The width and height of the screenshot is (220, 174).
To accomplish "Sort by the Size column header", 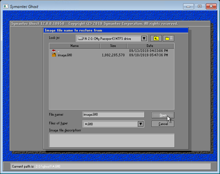I will pos(113,46).
